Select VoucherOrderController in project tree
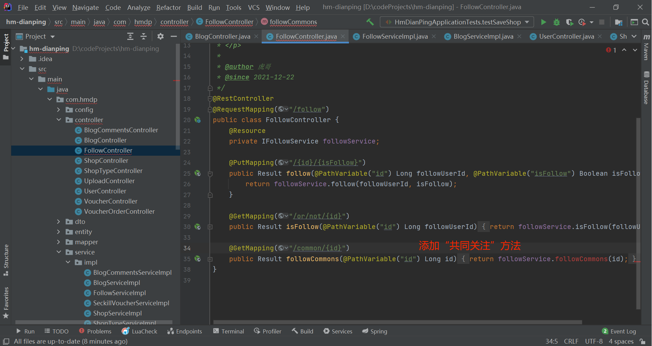The image size is (652, 346). pos(119,211)
